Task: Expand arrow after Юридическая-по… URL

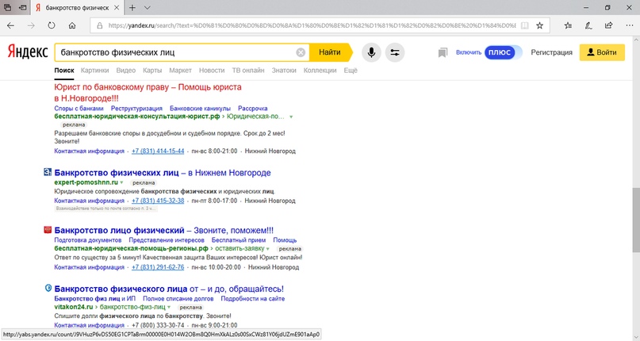Action: [291, 117]
